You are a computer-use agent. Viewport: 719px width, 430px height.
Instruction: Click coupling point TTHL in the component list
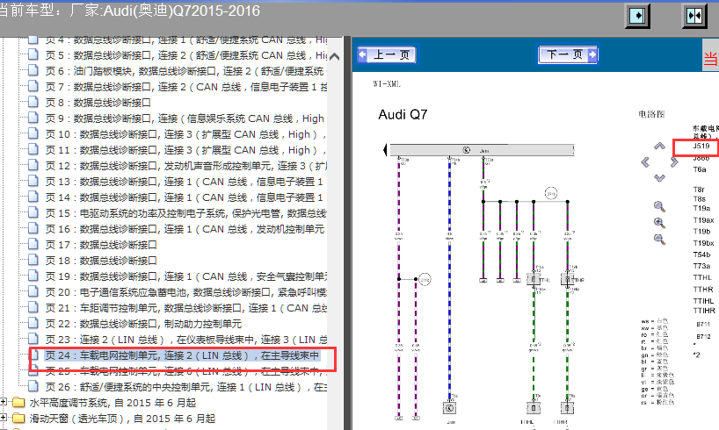point(702,277)
